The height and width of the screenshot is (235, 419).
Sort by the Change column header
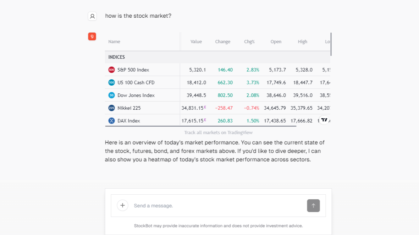222,42
